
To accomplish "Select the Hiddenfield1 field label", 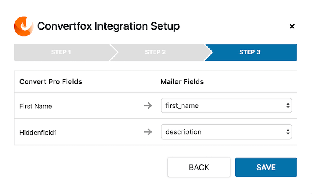I will point(38,133).
